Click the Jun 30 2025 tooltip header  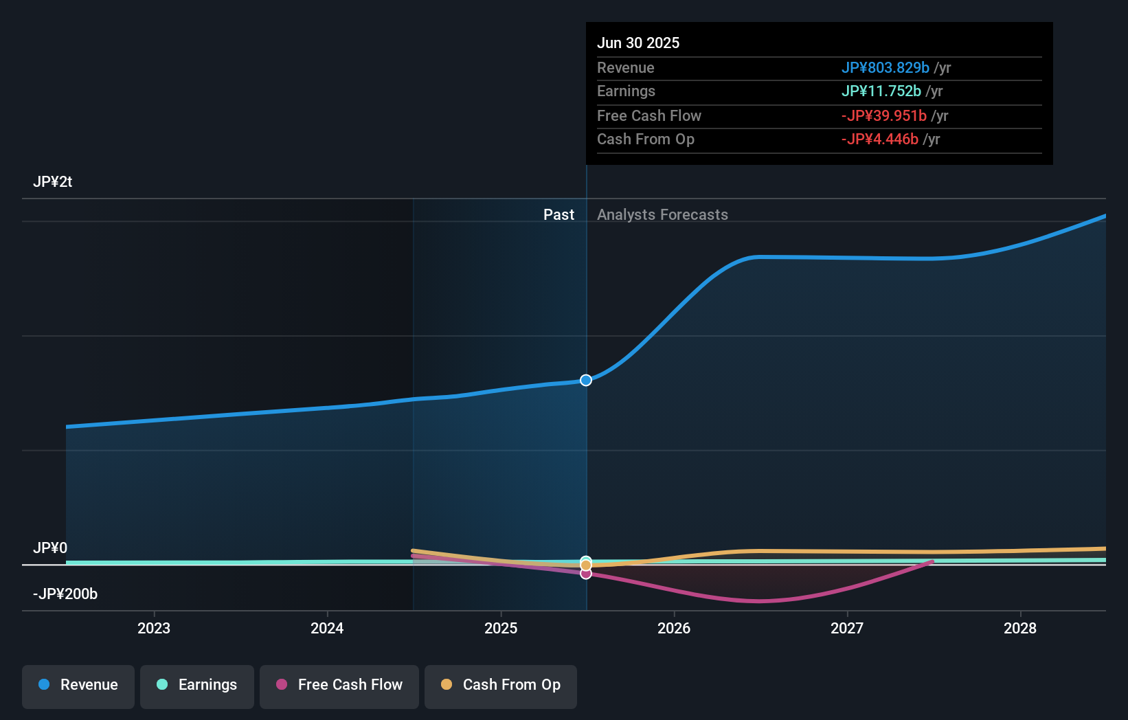click(638, 43)
